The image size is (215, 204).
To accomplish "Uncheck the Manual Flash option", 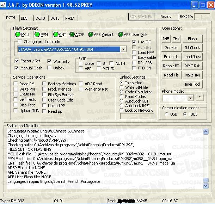I will coord(17,68).
